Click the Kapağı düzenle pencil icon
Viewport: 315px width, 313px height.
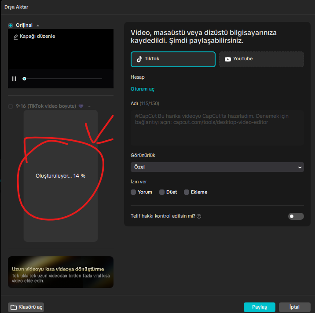point(15,37)
